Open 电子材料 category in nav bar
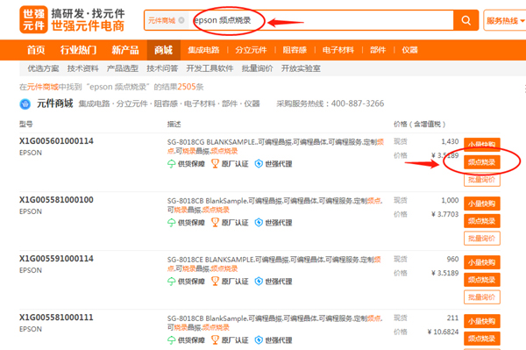The image size is (526, 350). pyautogui.click(x=338, y=50)
